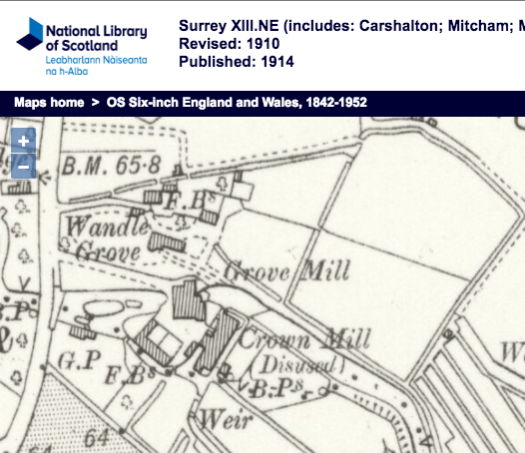Click the 'Crown Mill' map label
The height and width of the screenshot is (453, 525).
[x=304, y=338]
